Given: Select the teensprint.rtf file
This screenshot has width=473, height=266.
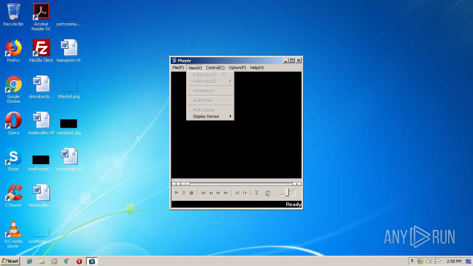Looking at the screenshot, I should tap(69, 51).
